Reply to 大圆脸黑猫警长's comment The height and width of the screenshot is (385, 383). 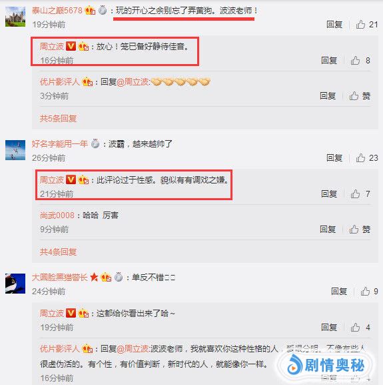(339, 291)
